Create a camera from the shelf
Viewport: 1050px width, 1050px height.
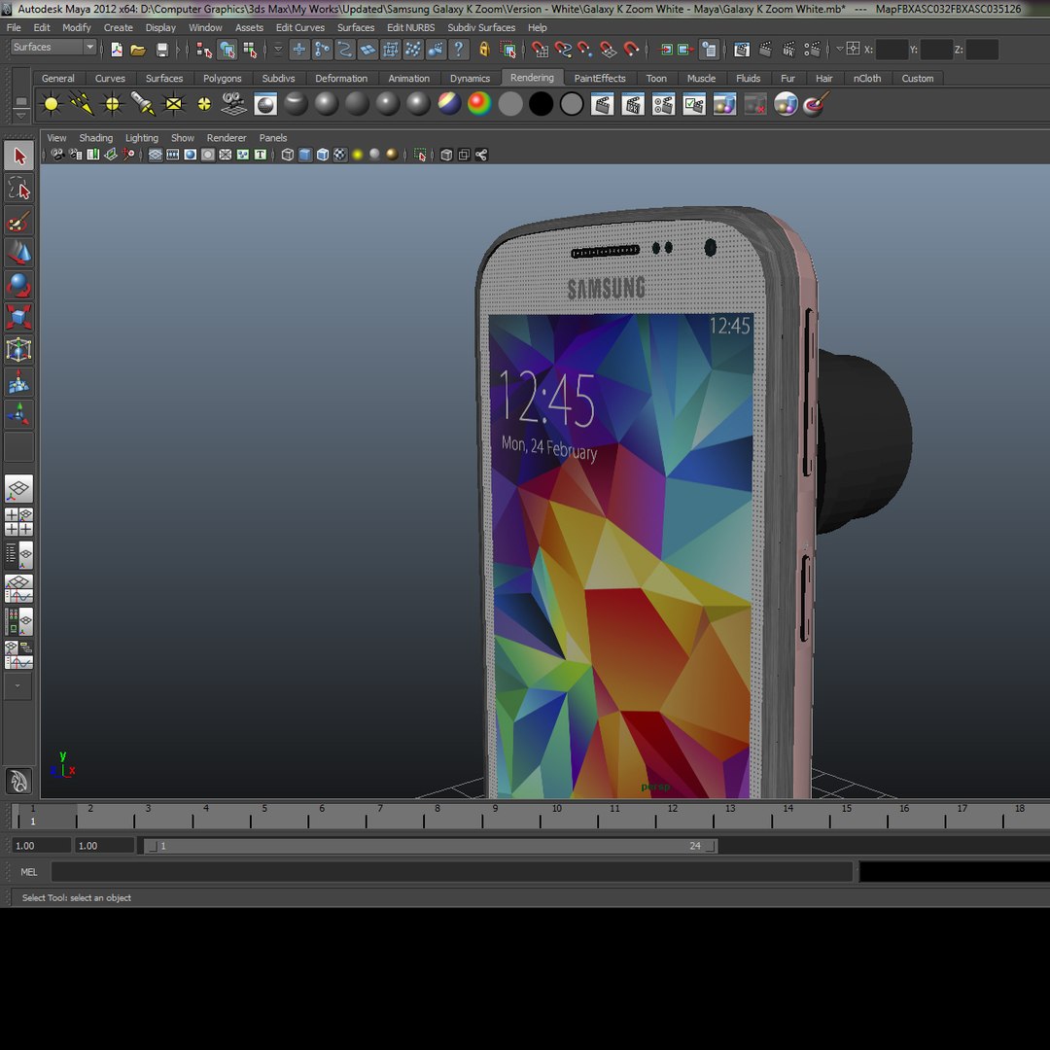point(234,104)
